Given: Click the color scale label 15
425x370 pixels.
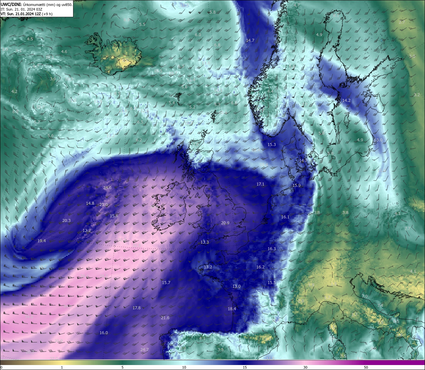Looking at the screenshot, I should (x=245, y=367).
